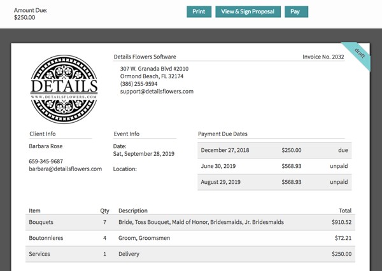Click the Item column header

click(x=34, y=211)
